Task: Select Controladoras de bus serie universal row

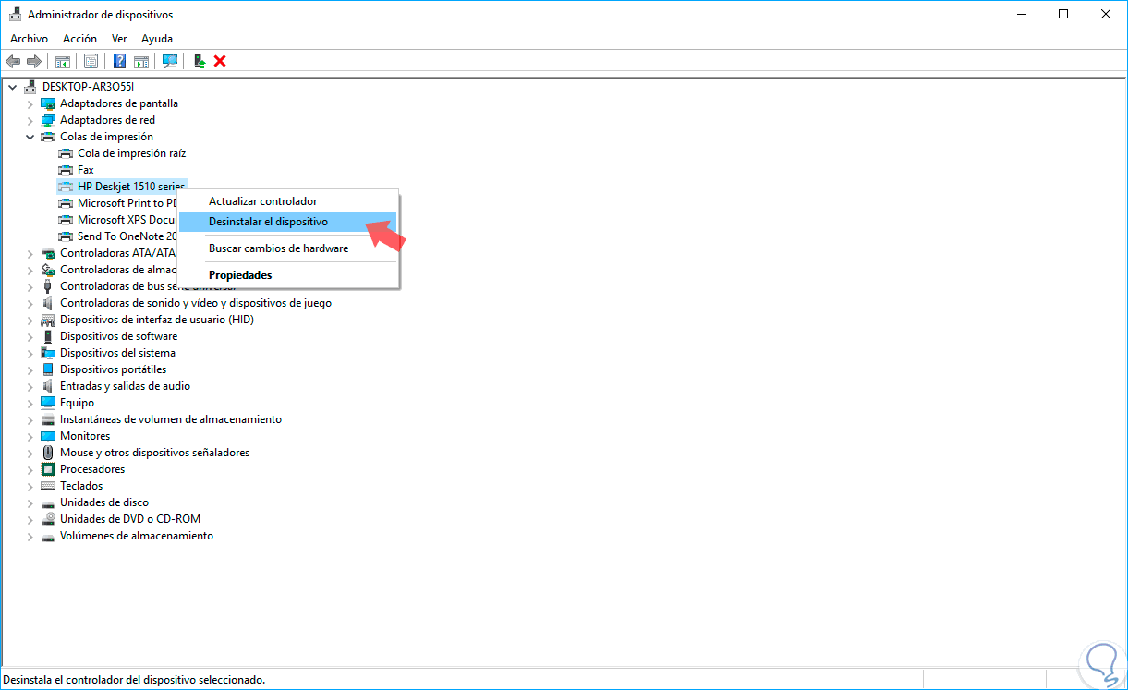Action: [148, 286]
